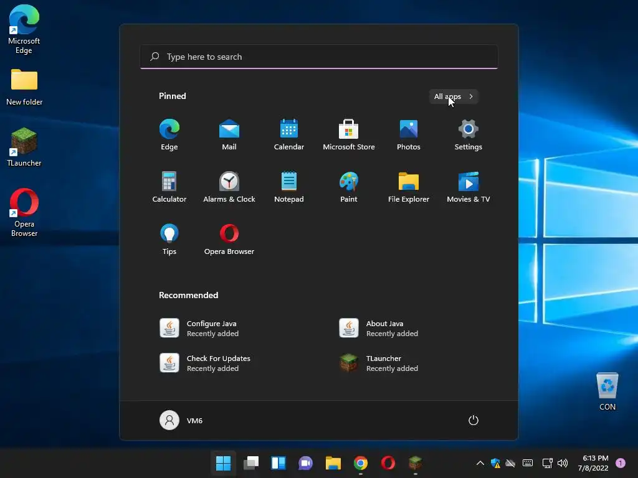Open the Calendar app
Image resolution: width=638 pixels, height=478 pixels.
[x=289, y=135]
